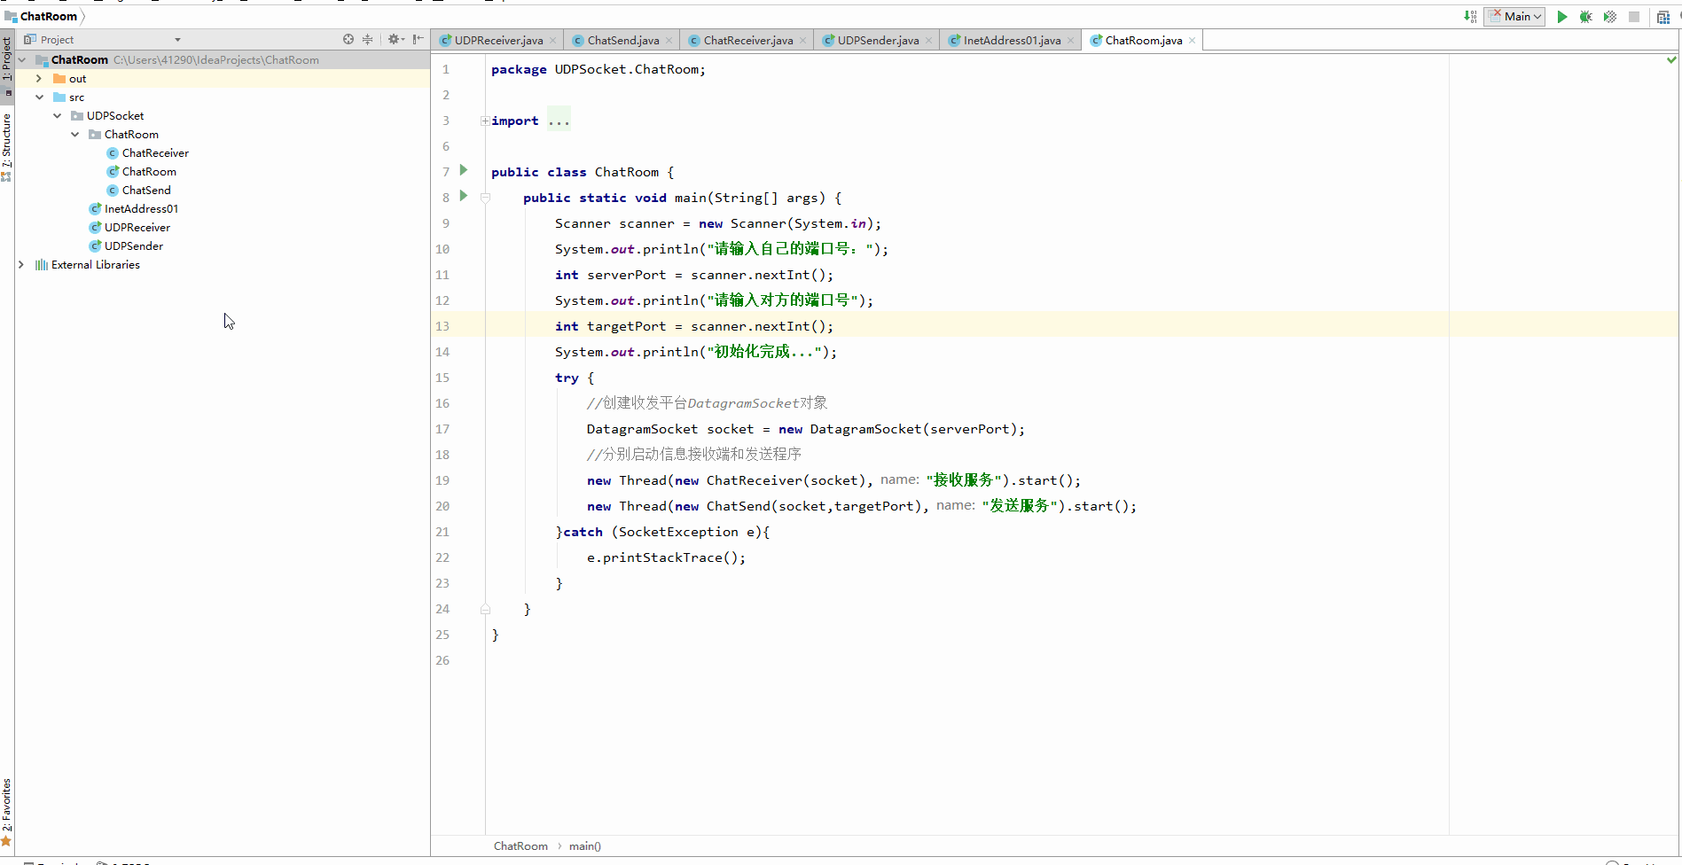Run with coverage icon in toolbar

[x=1610, y=17]
